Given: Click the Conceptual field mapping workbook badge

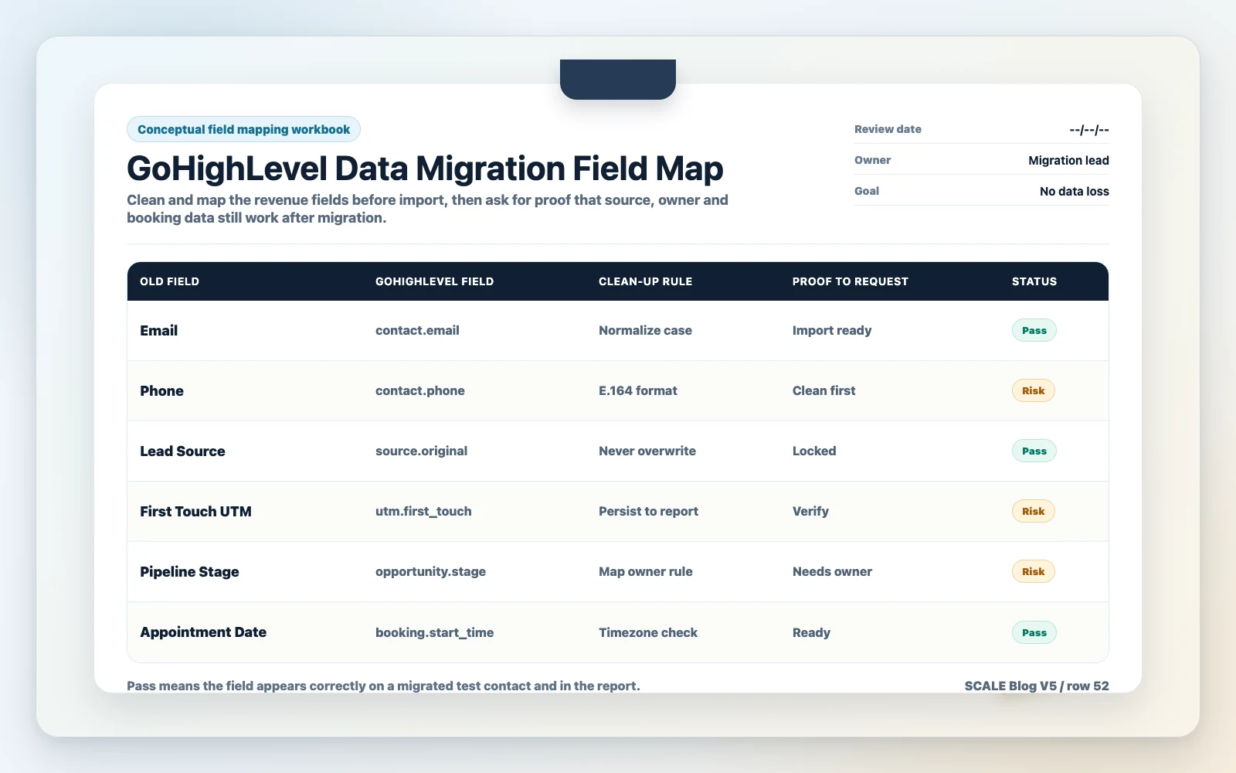Looking at the screenshot, I should coord(243,129).
